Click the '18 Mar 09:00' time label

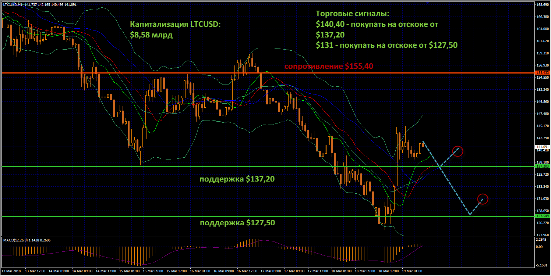pos(365,271)
